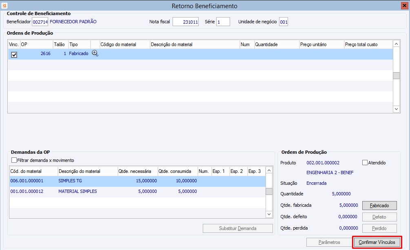Image resolution: width=410 pixels, height=250 pixels.
Task: Check the Atendido checkbox
Action: tap(365, 163)
